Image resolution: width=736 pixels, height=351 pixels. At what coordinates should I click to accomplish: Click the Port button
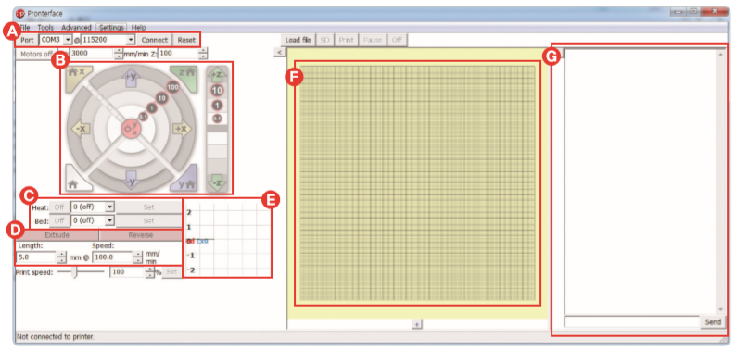pos(27,40)
